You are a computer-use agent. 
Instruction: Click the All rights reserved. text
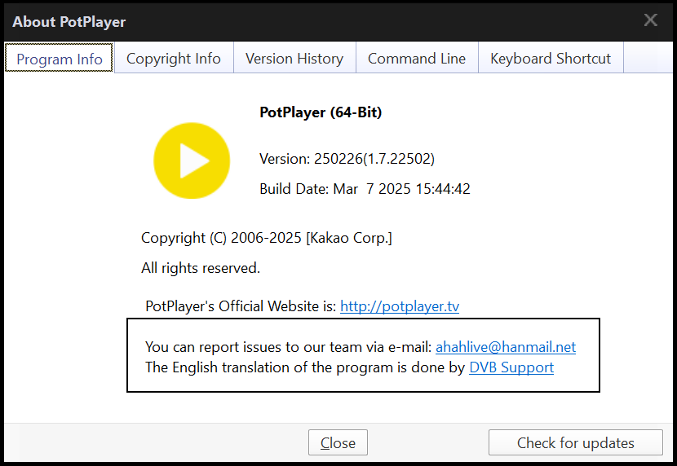pos(201,268)
